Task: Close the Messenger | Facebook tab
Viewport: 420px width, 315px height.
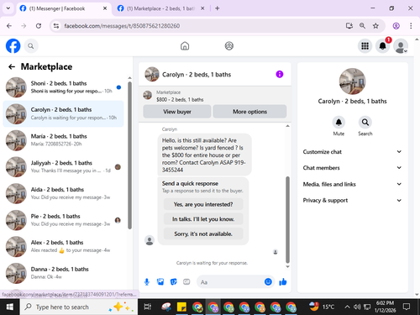Action: pos(105,8)
